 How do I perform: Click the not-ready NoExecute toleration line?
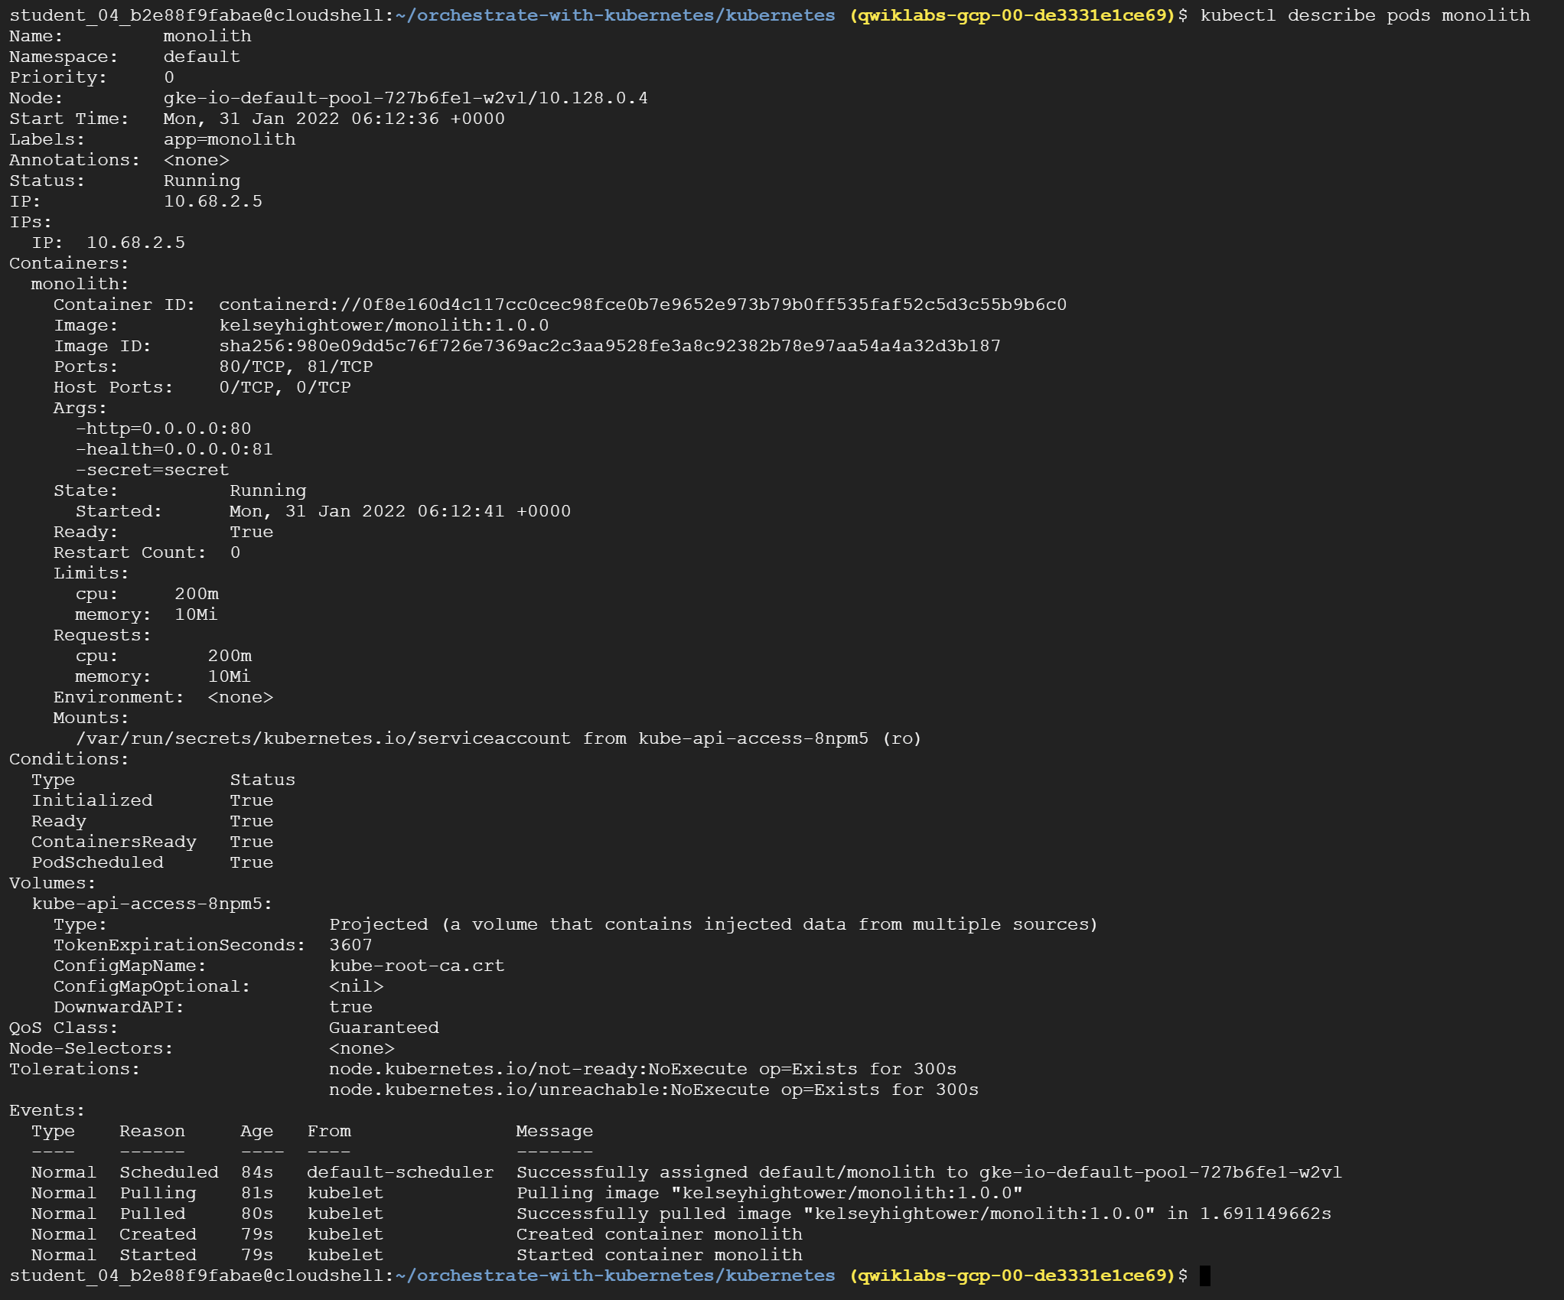pos(642,1069)
